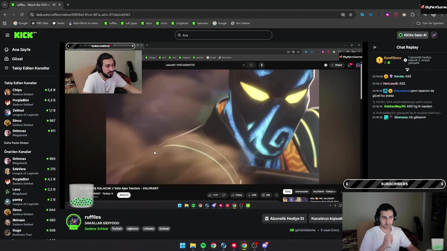Collapse the Chat Replay panel icon
Viewport: 447px width, 251px height.
(x=375, y=47)
